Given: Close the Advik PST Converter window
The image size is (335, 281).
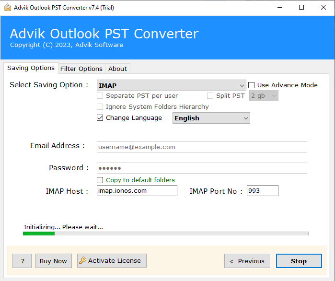Looking at the screenshot, I should point(323,8).
